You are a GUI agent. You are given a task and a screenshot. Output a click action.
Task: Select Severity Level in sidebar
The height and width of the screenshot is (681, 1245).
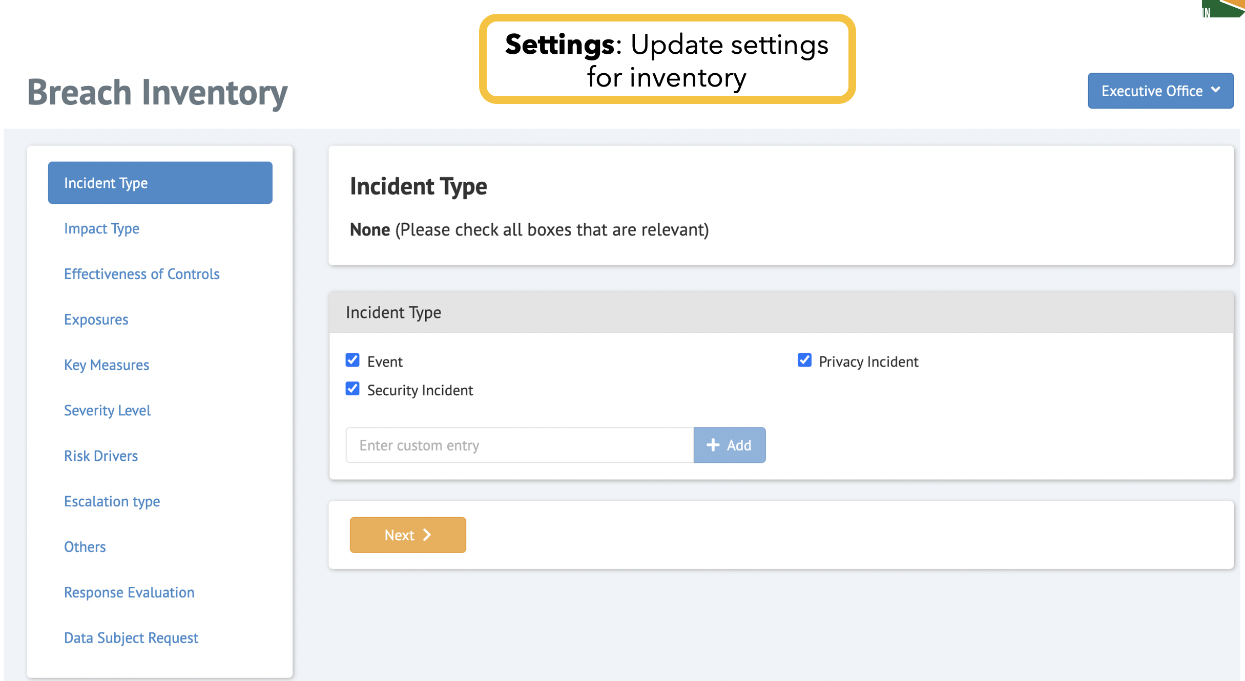(x=107, y=411)
